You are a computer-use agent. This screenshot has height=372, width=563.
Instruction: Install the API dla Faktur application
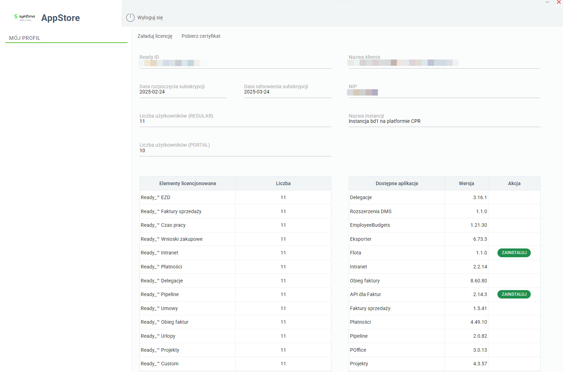[514, 294]
